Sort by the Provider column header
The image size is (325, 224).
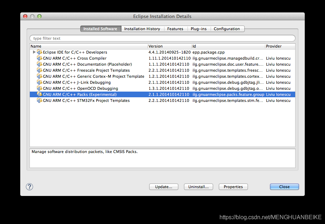click(x=280, y=46)
